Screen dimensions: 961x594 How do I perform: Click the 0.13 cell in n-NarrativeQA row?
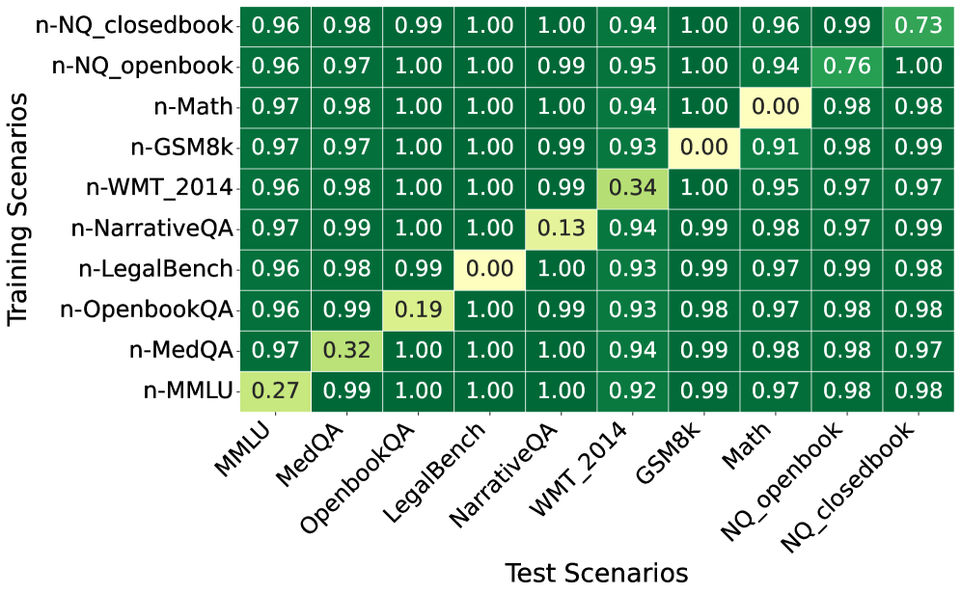pyautogui.click(x=561, y=229)
